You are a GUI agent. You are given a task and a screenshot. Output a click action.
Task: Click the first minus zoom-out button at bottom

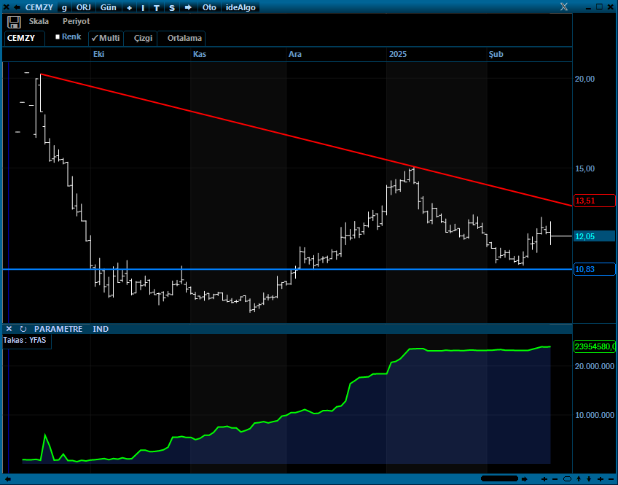(x=555, y=479)
